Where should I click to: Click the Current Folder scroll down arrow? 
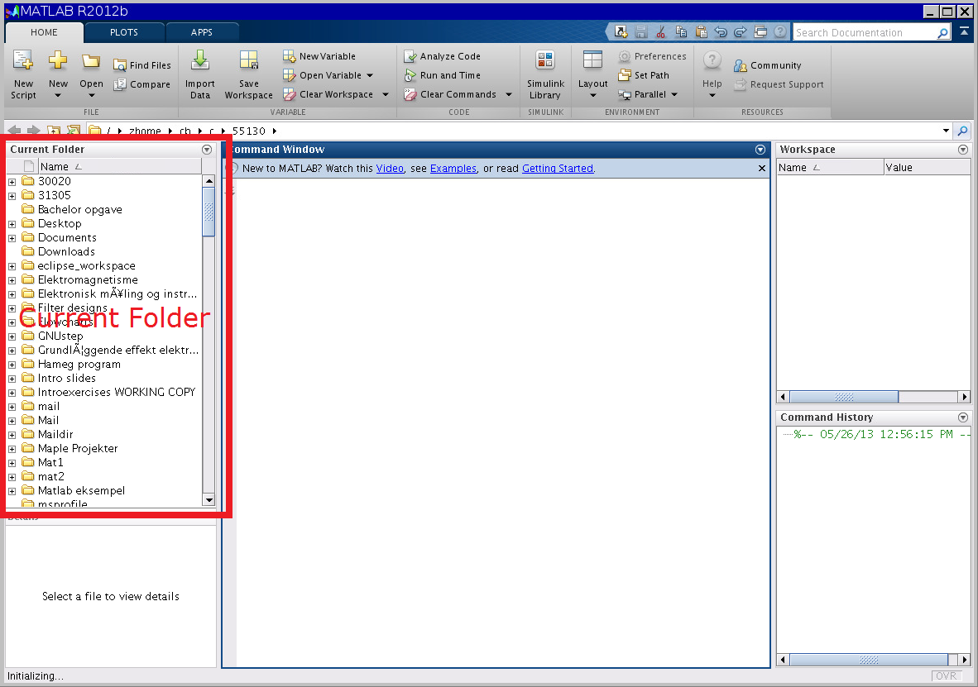pos(209,500)
